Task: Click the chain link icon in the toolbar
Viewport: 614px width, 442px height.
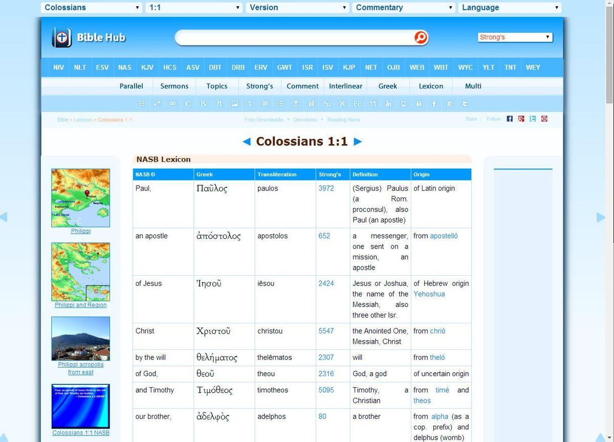Action: tap(172, 103)
